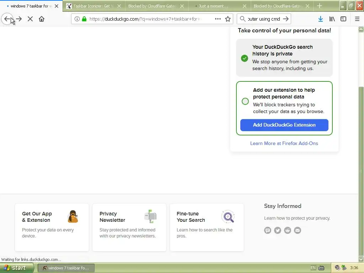This screenshot has height=273, width=364.
Task: Switch to last Blocked by Cloudflare tab
Action: pos(277,6)
